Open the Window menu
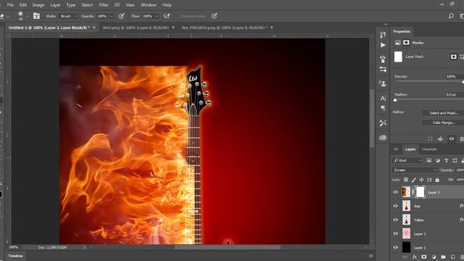The width and height of the screenshot is (464, 261). pyautogui.click(x=148, y=5)
